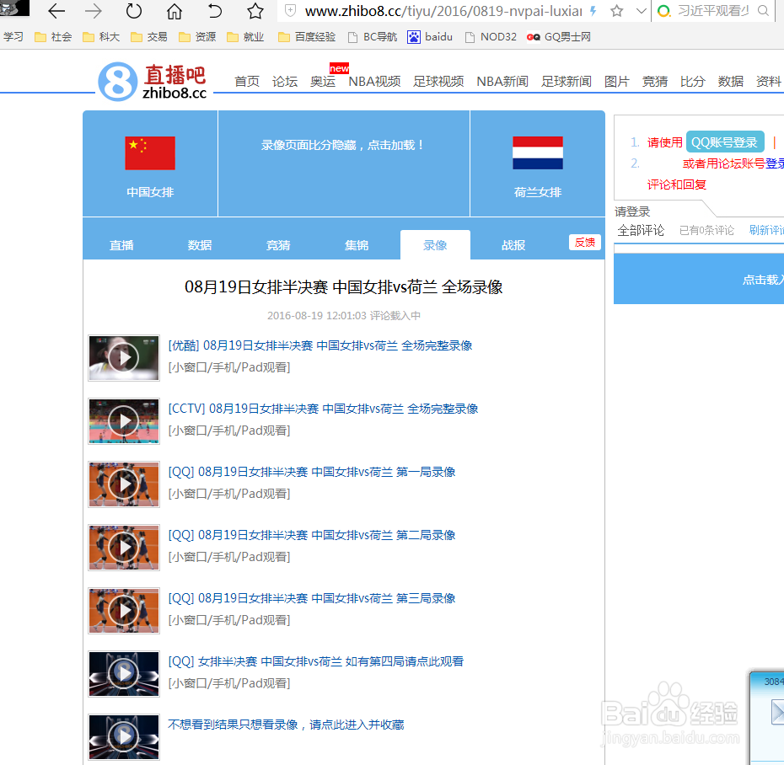
Task: Click the QQ账号登录 button
Action: click(725, 142)
